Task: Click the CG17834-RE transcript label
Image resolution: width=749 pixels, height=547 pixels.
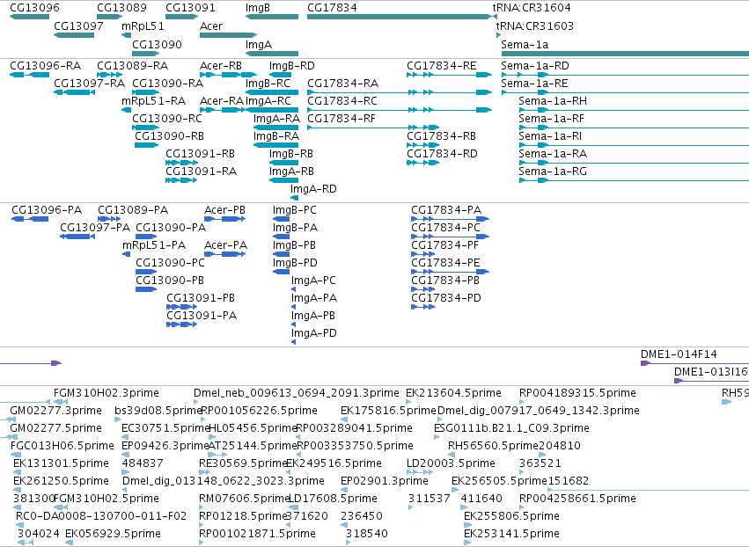Action: [441, 65]
